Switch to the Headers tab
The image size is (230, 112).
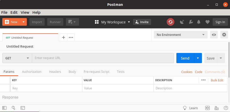[x=55, y=72]
